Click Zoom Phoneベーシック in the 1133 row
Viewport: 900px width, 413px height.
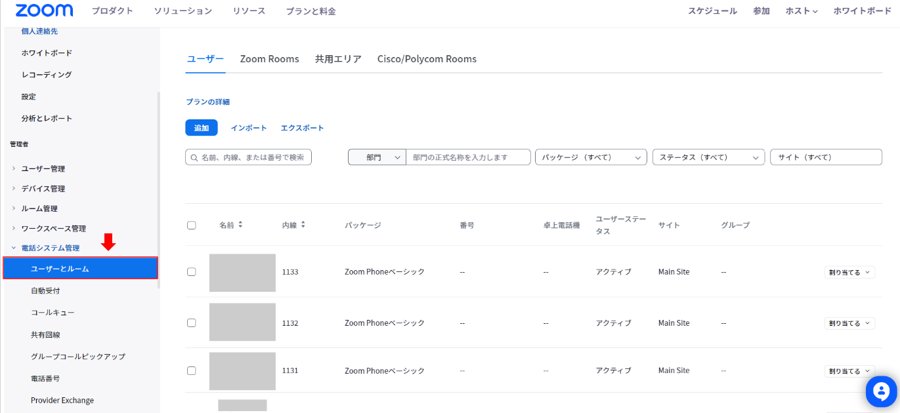385,272
